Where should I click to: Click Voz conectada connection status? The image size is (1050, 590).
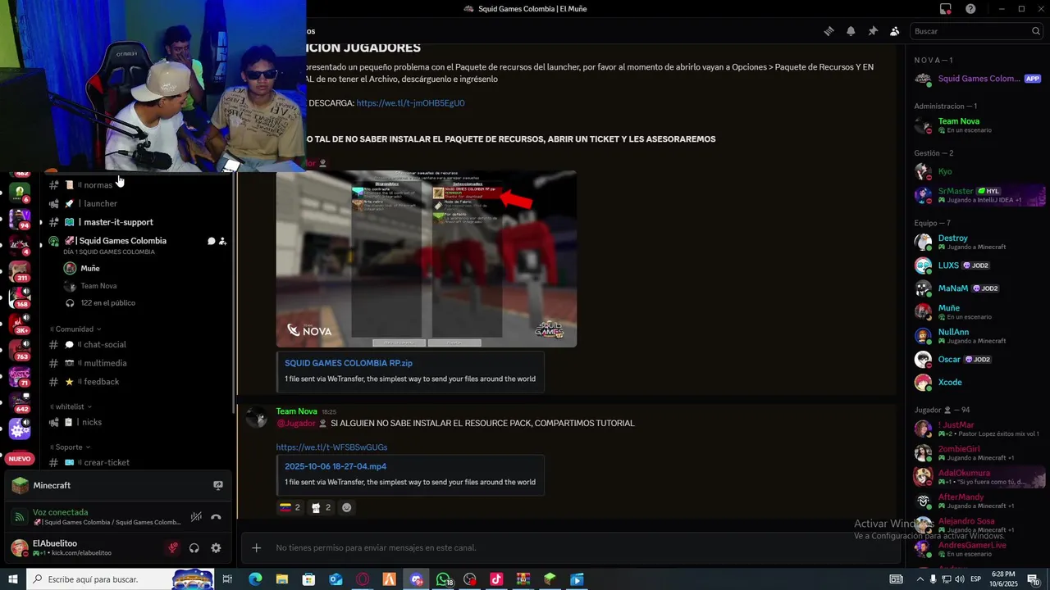tap(60, 512)
